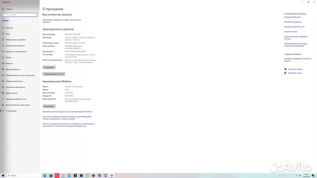Click Переименовать этот ПК button
Image resolution: width=317 pixels, height=178 pixels.
(x=54, y=74)
